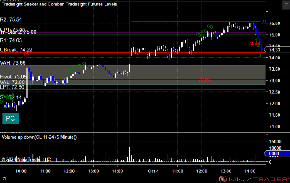
Task: Click the 75.50 price axis label
Action: [274, 23]
